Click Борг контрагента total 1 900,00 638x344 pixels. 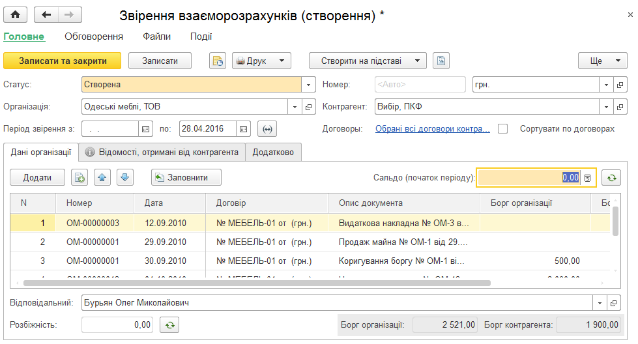pyautogui.click(x=588, y=325)
